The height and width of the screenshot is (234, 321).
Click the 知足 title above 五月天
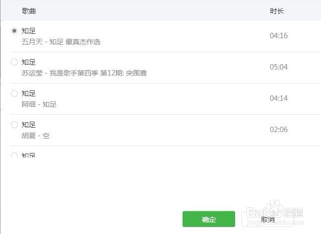click(29, 31)
